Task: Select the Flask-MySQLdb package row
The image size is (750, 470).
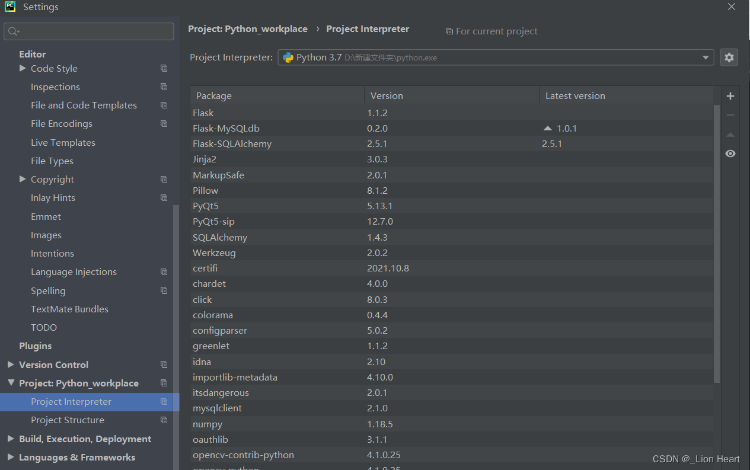Action: pos(452,128)
